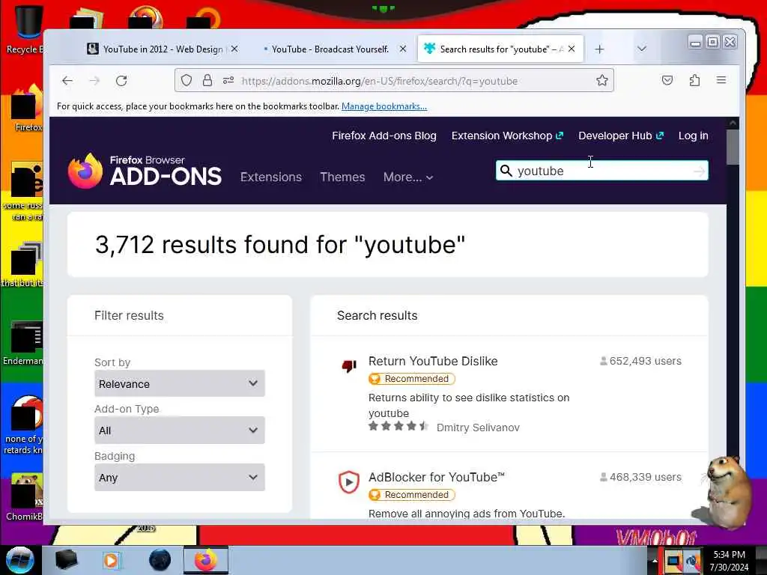Open the AdBlocker for YouTube™ result

pos(437,477)
